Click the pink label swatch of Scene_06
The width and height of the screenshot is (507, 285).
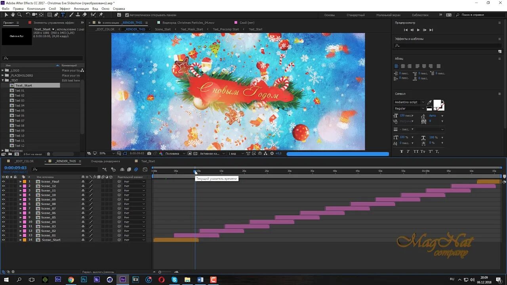(x=24, y=213)
